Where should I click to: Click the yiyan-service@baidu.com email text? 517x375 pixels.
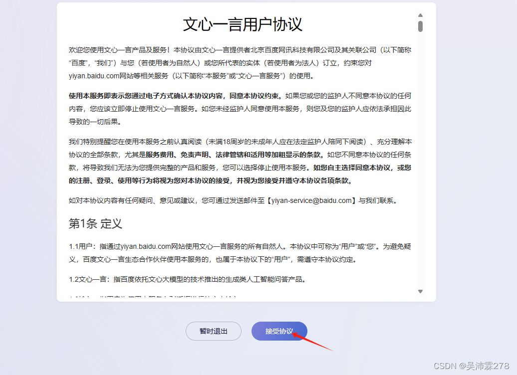tap(311, 200)
